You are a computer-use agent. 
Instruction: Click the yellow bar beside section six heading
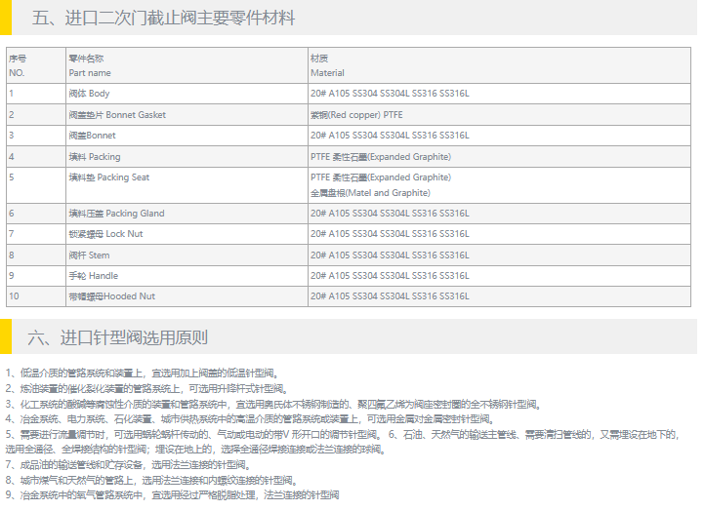coord(6,337)
